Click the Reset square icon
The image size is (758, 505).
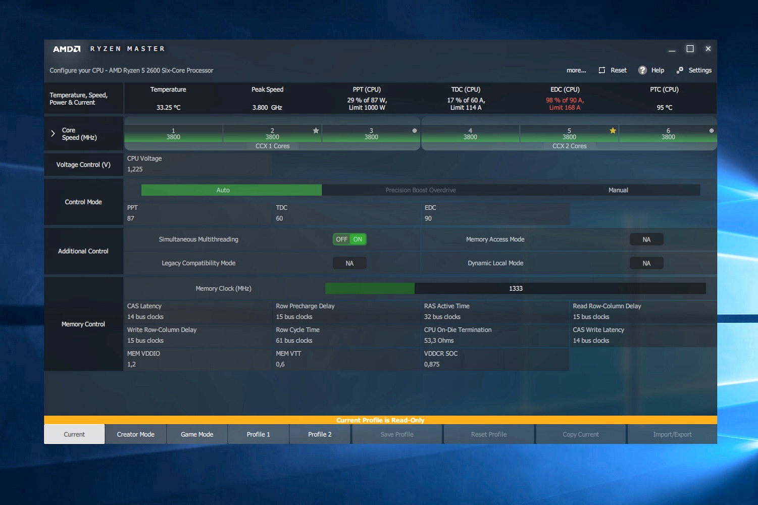[x=601, y=70]
